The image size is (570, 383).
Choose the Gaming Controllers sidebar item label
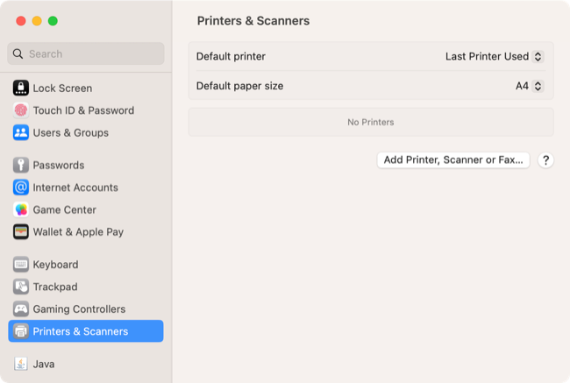[x=79, y=309]
